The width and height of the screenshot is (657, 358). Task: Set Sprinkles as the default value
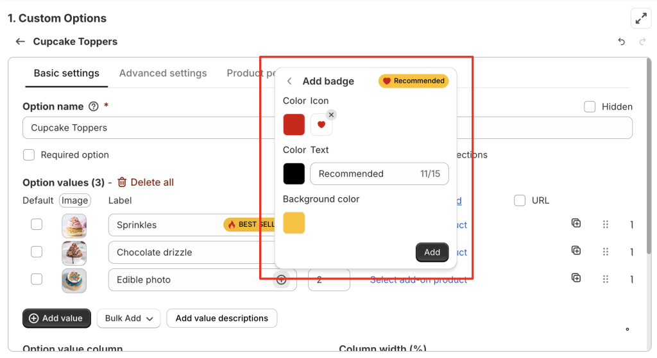37,224
